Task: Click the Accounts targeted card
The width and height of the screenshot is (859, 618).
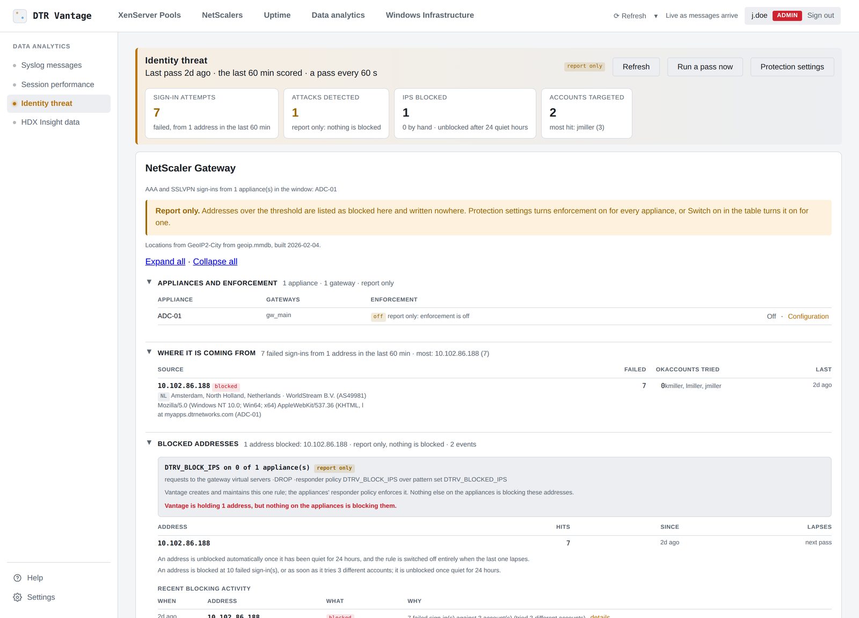Action: (x=586, y=113)
